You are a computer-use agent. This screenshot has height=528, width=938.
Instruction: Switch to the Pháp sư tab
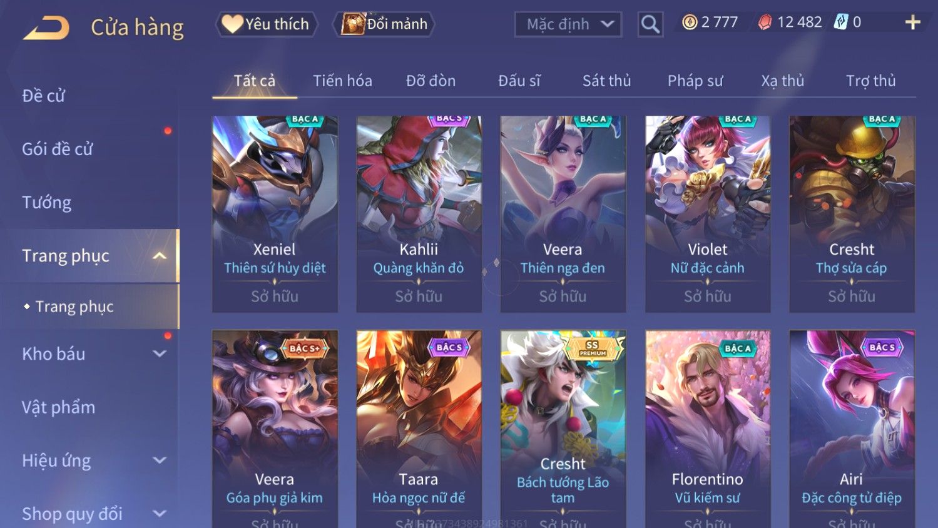[x=695, y=81]
